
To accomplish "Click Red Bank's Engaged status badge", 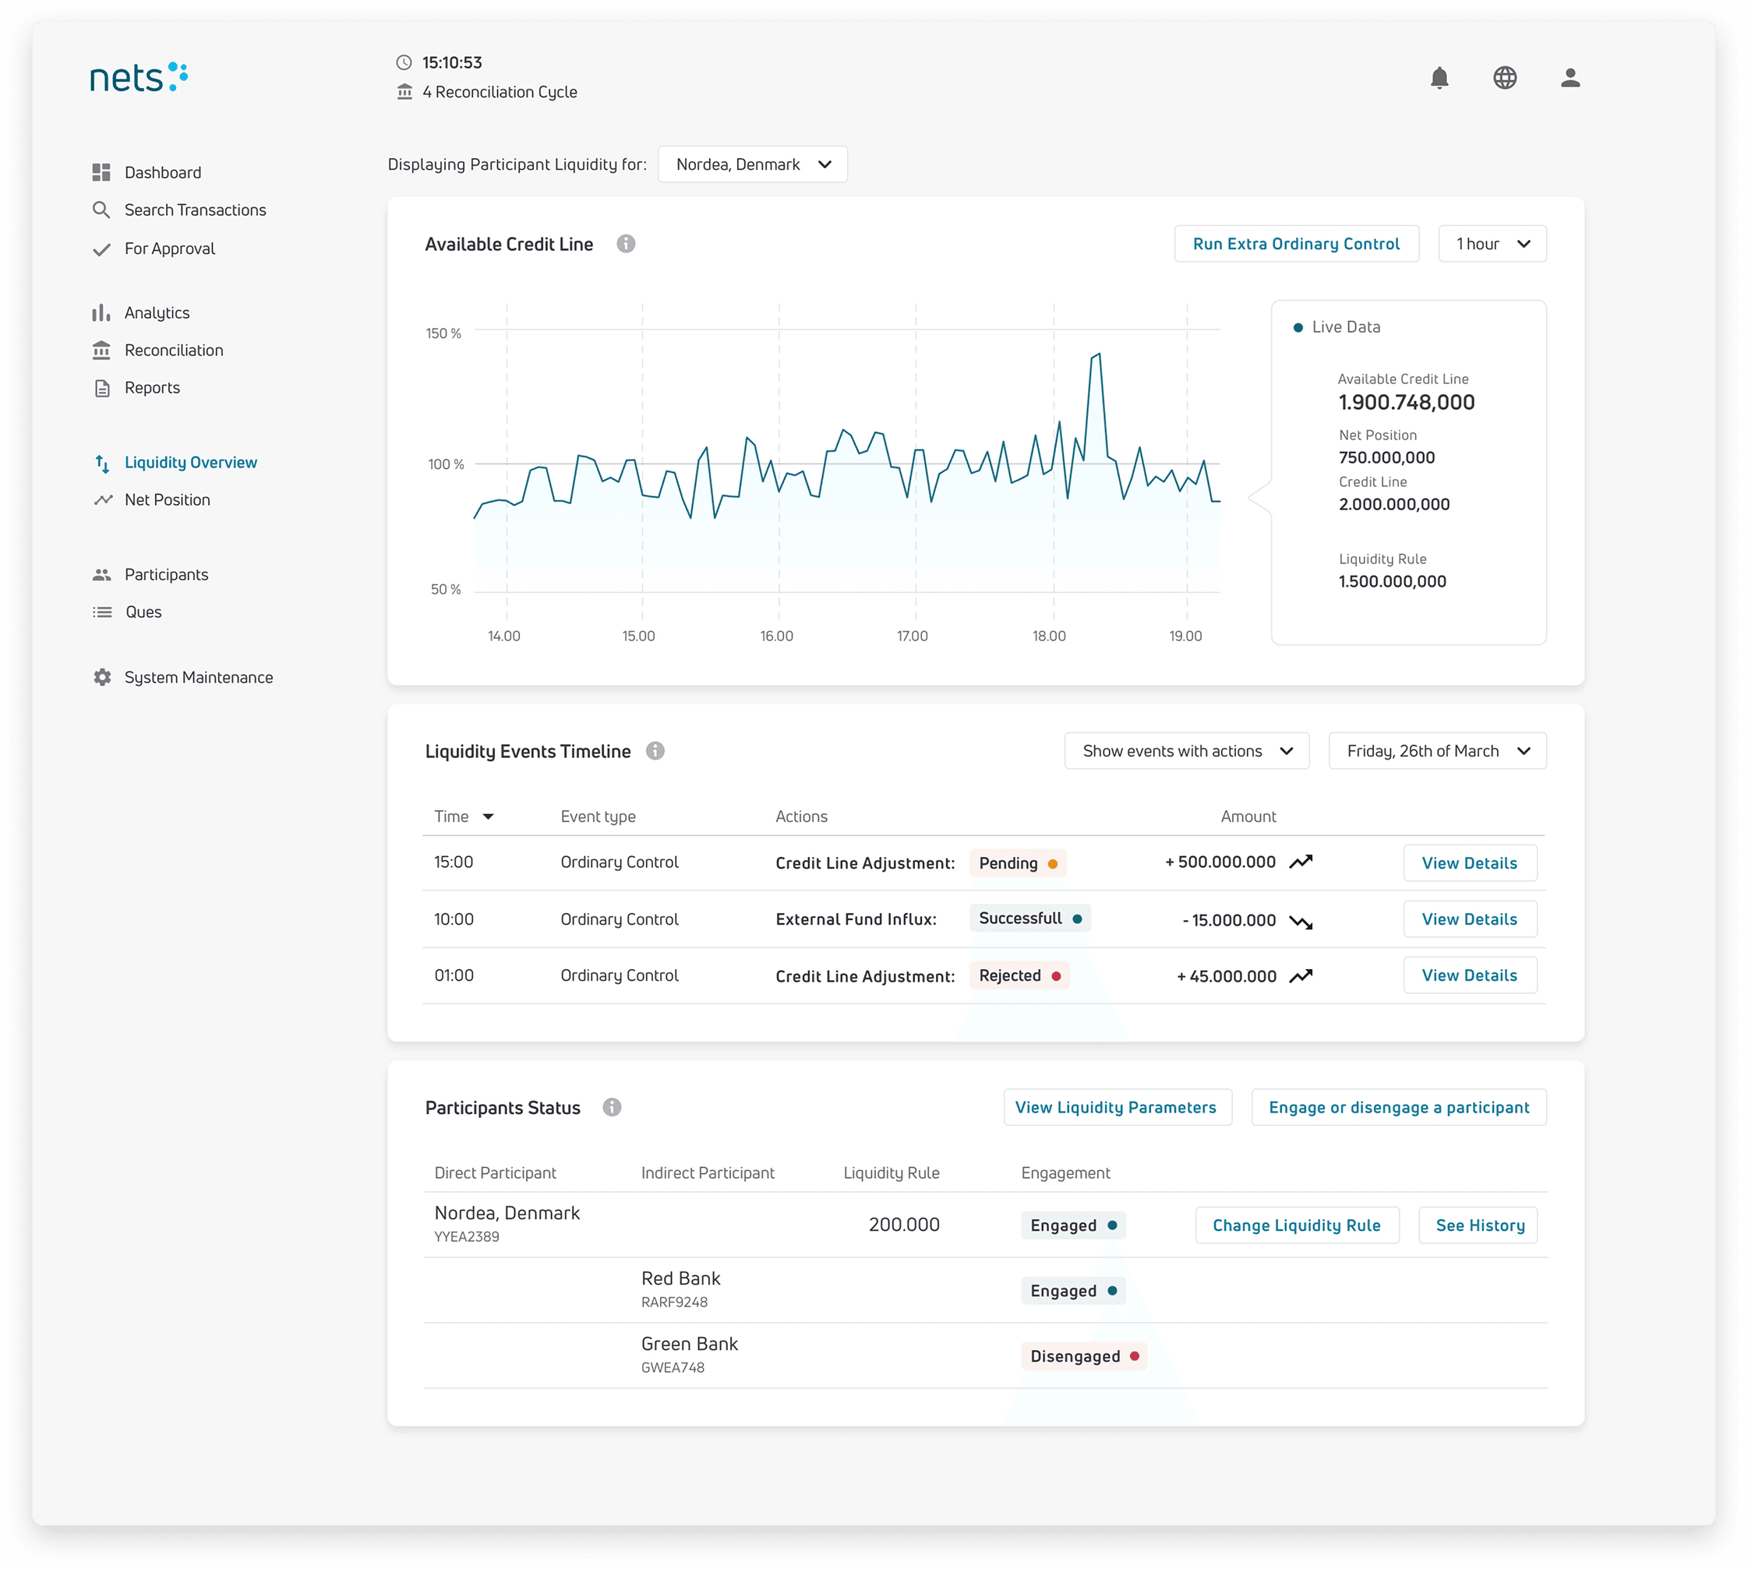I will pos(1073,1291).
